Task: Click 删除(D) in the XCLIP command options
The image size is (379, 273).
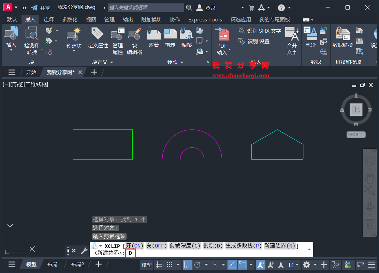Action: click(x=213, y=245)
